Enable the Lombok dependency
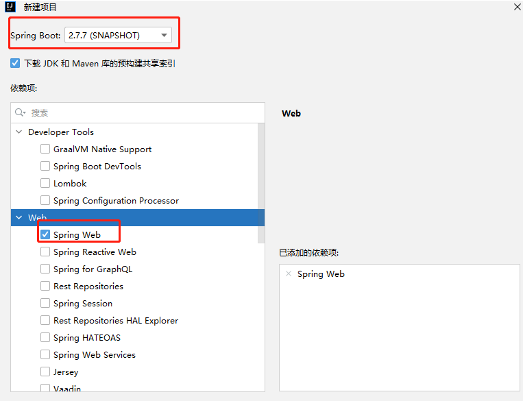This screenshot has width=523, height=401. [45, 183]
